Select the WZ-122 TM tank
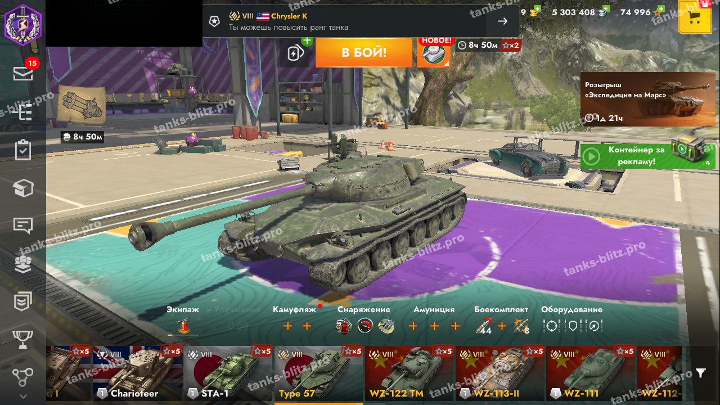The width and height of the screenshot is (720, 405). tap(409, 373)
